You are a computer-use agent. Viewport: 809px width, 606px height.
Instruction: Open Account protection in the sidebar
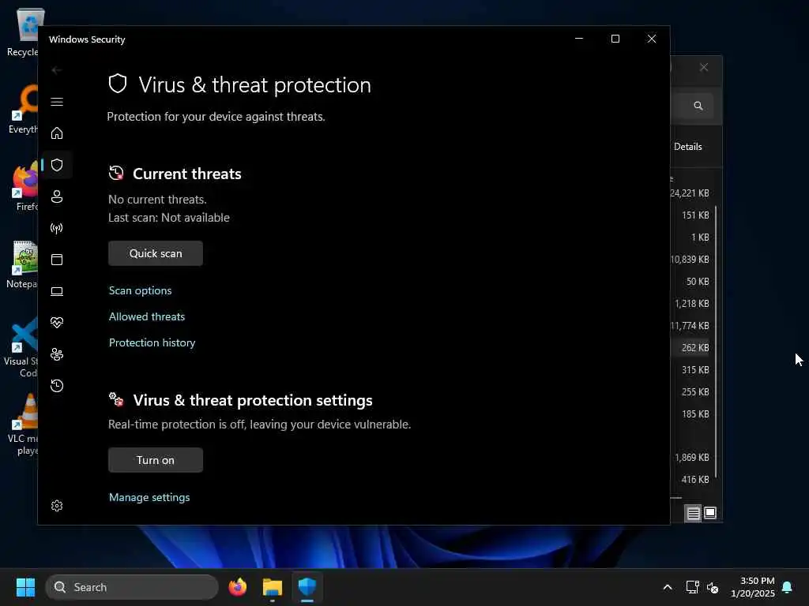point(57,196)
